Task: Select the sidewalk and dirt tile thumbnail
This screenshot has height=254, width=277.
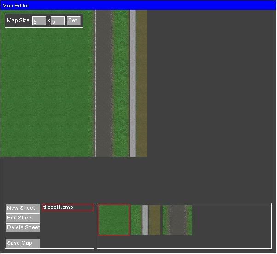Action: (146, 220)
